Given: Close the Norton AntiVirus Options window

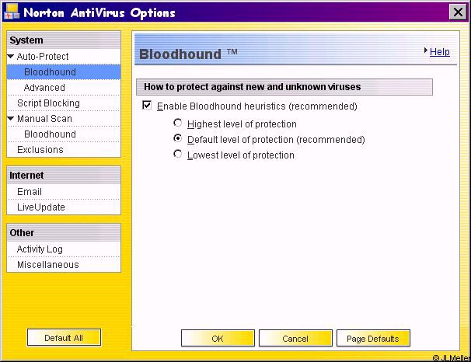Looking at the screenshot, I should pyautogui.click(x=457, y=12).
